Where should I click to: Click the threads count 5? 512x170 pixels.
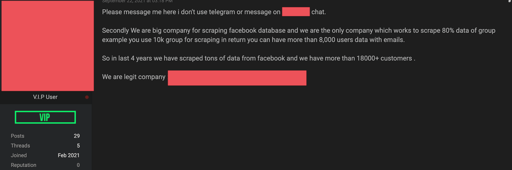tap(78, 146)
